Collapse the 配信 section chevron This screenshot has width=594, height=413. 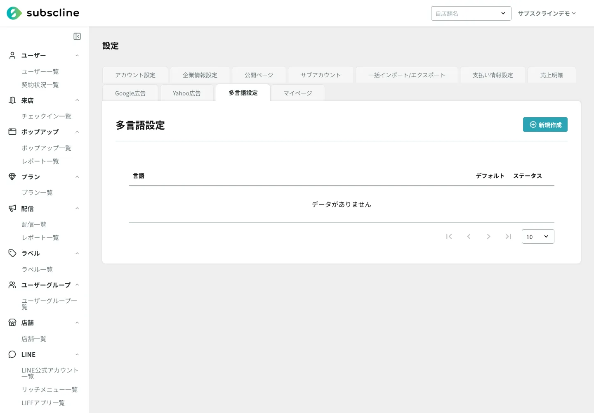[x=77, y=209]
